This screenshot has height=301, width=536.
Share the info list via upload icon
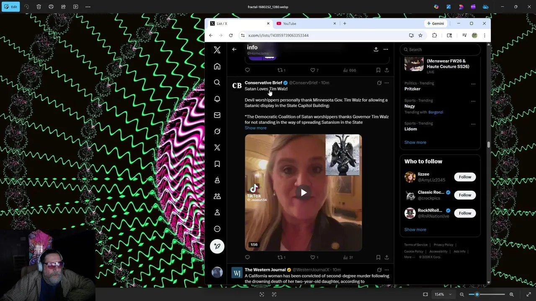pyautogui.click(x=376, y=49)
